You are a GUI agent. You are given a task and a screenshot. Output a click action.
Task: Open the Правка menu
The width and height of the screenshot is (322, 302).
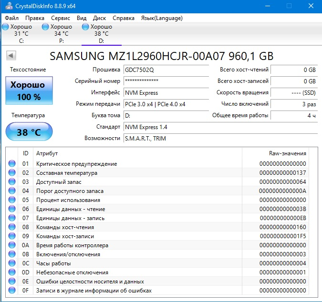click(x=35, y=18)
